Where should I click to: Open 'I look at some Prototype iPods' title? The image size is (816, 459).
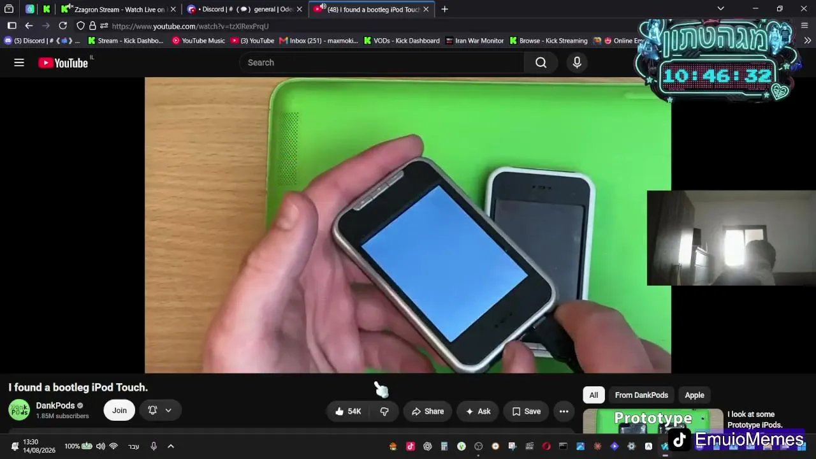tap(755, 419)
